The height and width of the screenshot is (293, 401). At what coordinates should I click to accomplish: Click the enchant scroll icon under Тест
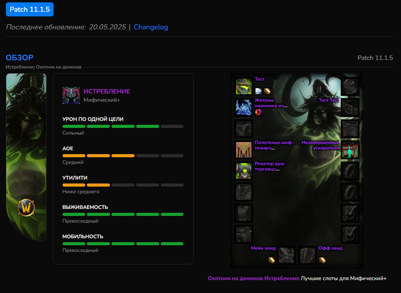tap(267, 91)
